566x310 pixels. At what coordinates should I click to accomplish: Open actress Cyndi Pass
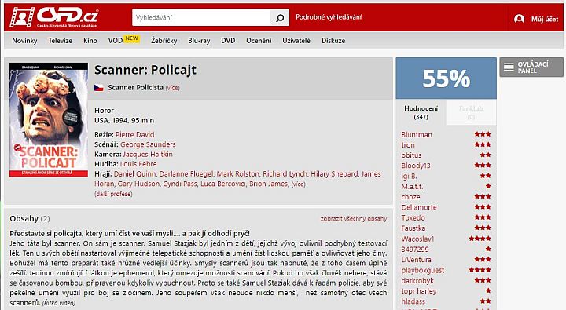(x=180, y=184)
